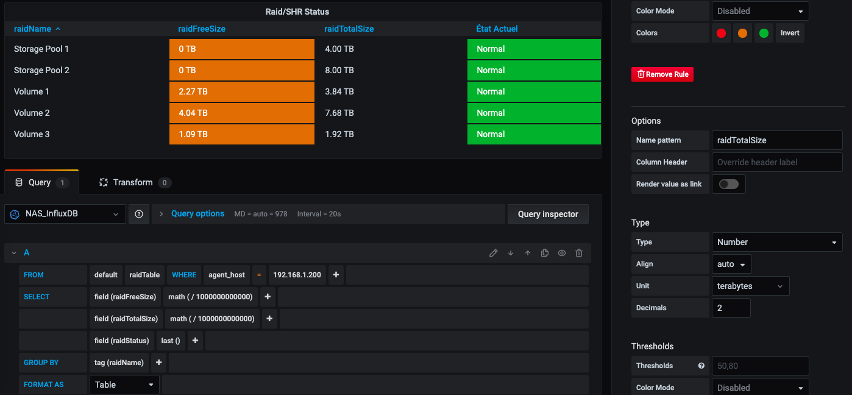Click the Column Header override input field

[x=776, y=162]
